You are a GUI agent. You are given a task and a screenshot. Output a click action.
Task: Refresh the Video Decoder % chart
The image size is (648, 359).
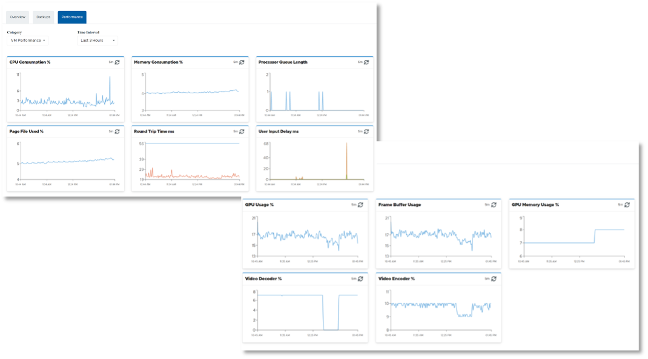pyautogui.click(x=360, y=278)
